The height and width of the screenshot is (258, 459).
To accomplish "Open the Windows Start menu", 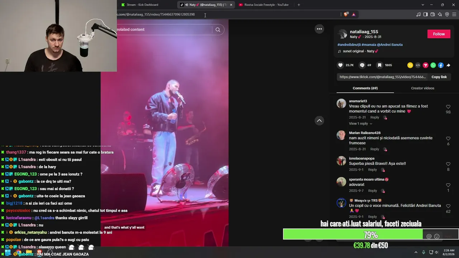I will pos(7,252).
